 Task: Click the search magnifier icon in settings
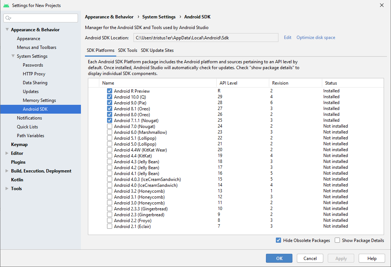[x=8, y=18]
